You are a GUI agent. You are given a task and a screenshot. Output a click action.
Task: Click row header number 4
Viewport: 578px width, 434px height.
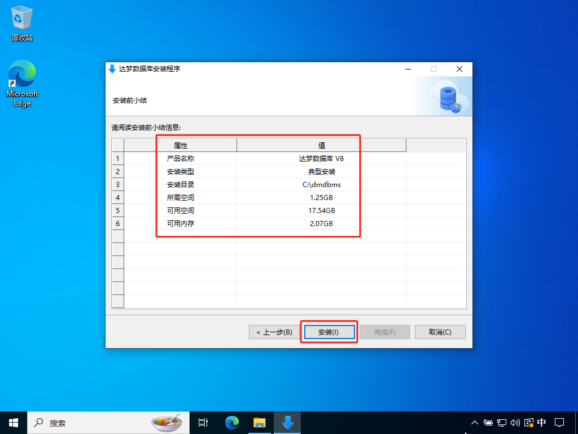point(118,197)
